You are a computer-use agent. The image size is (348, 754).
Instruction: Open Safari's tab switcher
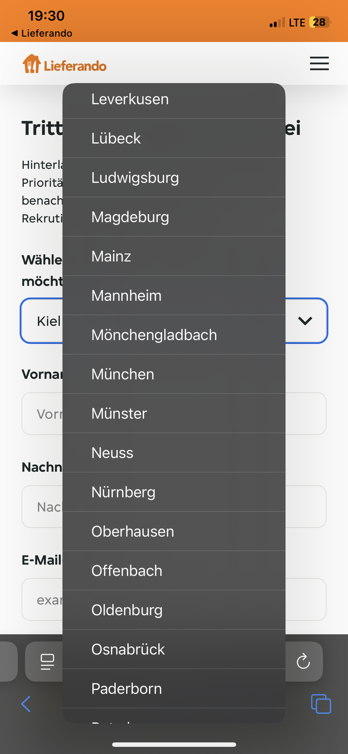tap(322, 704)
